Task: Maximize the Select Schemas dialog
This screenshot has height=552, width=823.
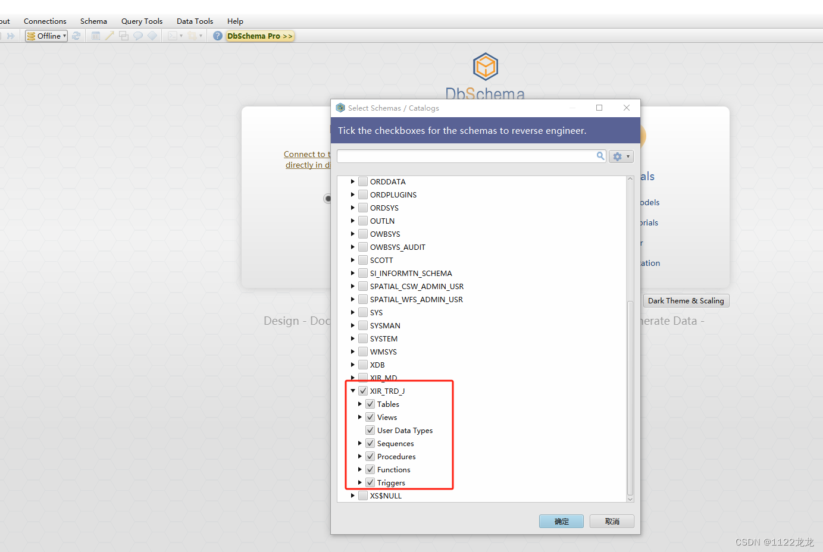Action: pos(599,108)
